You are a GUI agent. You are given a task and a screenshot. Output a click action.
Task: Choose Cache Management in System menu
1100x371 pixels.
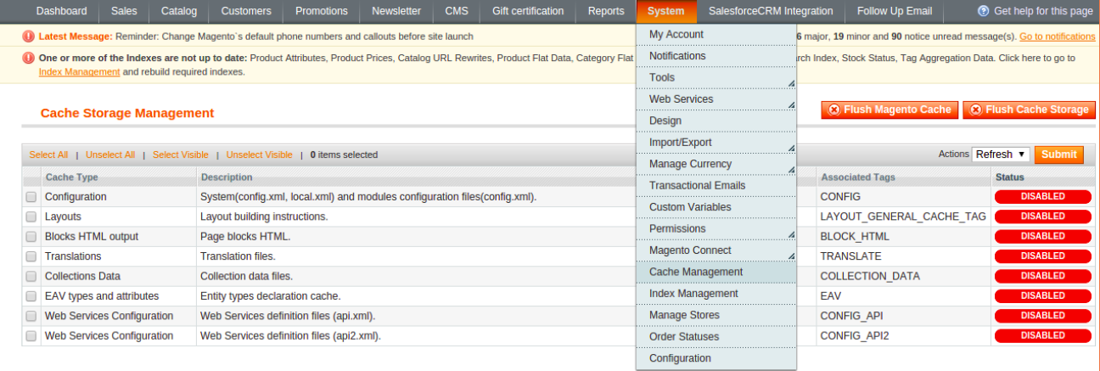pos(716,272)
